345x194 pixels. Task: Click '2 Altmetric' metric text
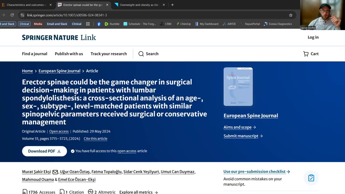point(102,192)
